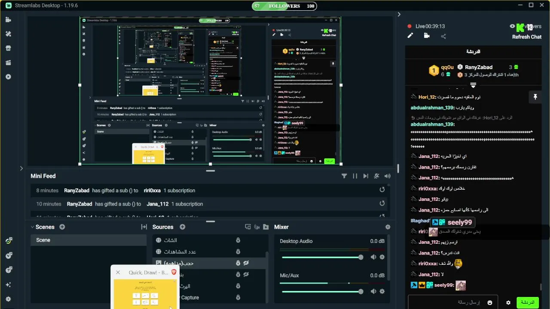This screenshot has height=309, width=550.
Task: Open Mixer advanced audio settings gear
Action: tap(388, 227)
